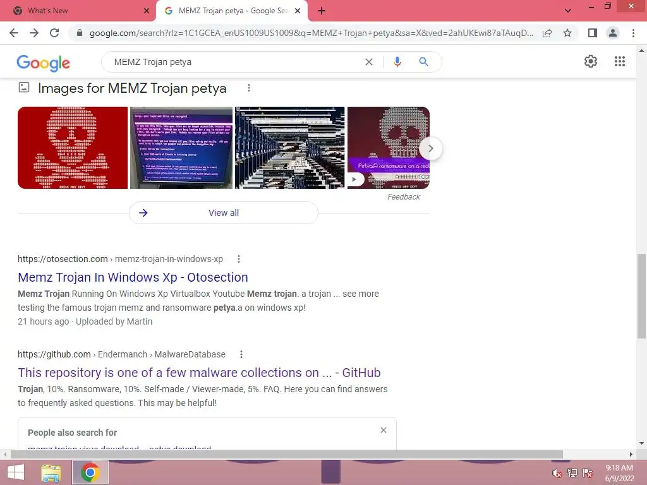Open File Explorer from taskbar

coord(51,472)
